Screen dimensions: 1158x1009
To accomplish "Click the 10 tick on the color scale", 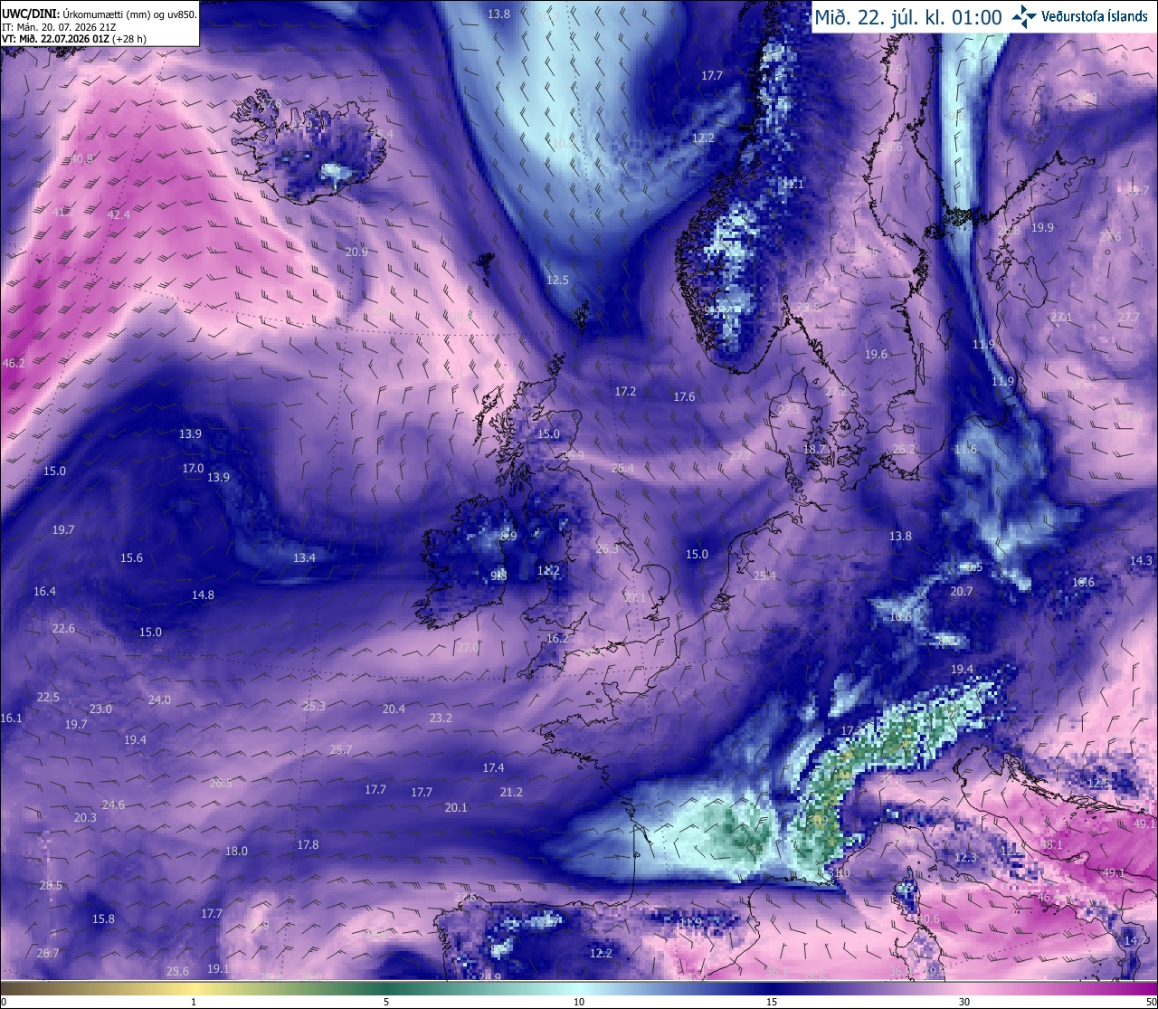I will [x=579, y=1002].
